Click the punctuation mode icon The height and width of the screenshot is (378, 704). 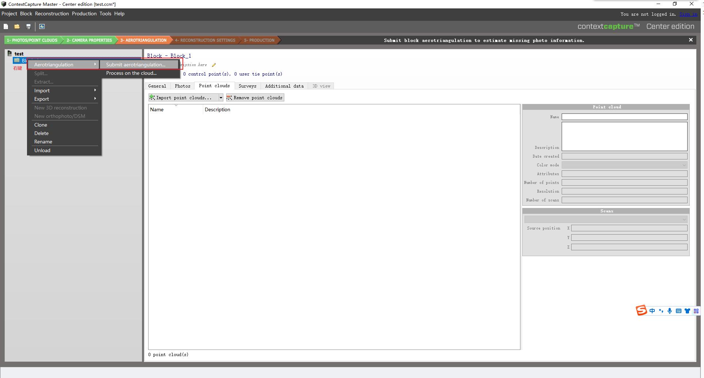(661, 311)
